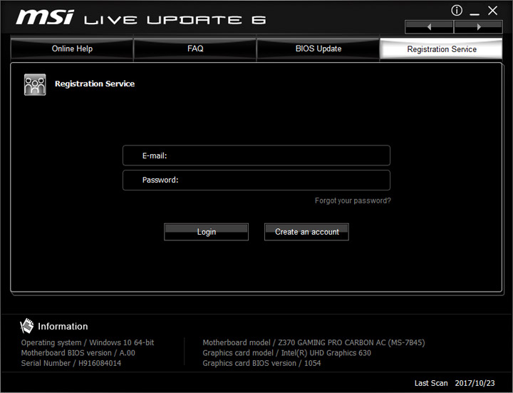Open the BIOS Update tab

[x=318, y=49]
